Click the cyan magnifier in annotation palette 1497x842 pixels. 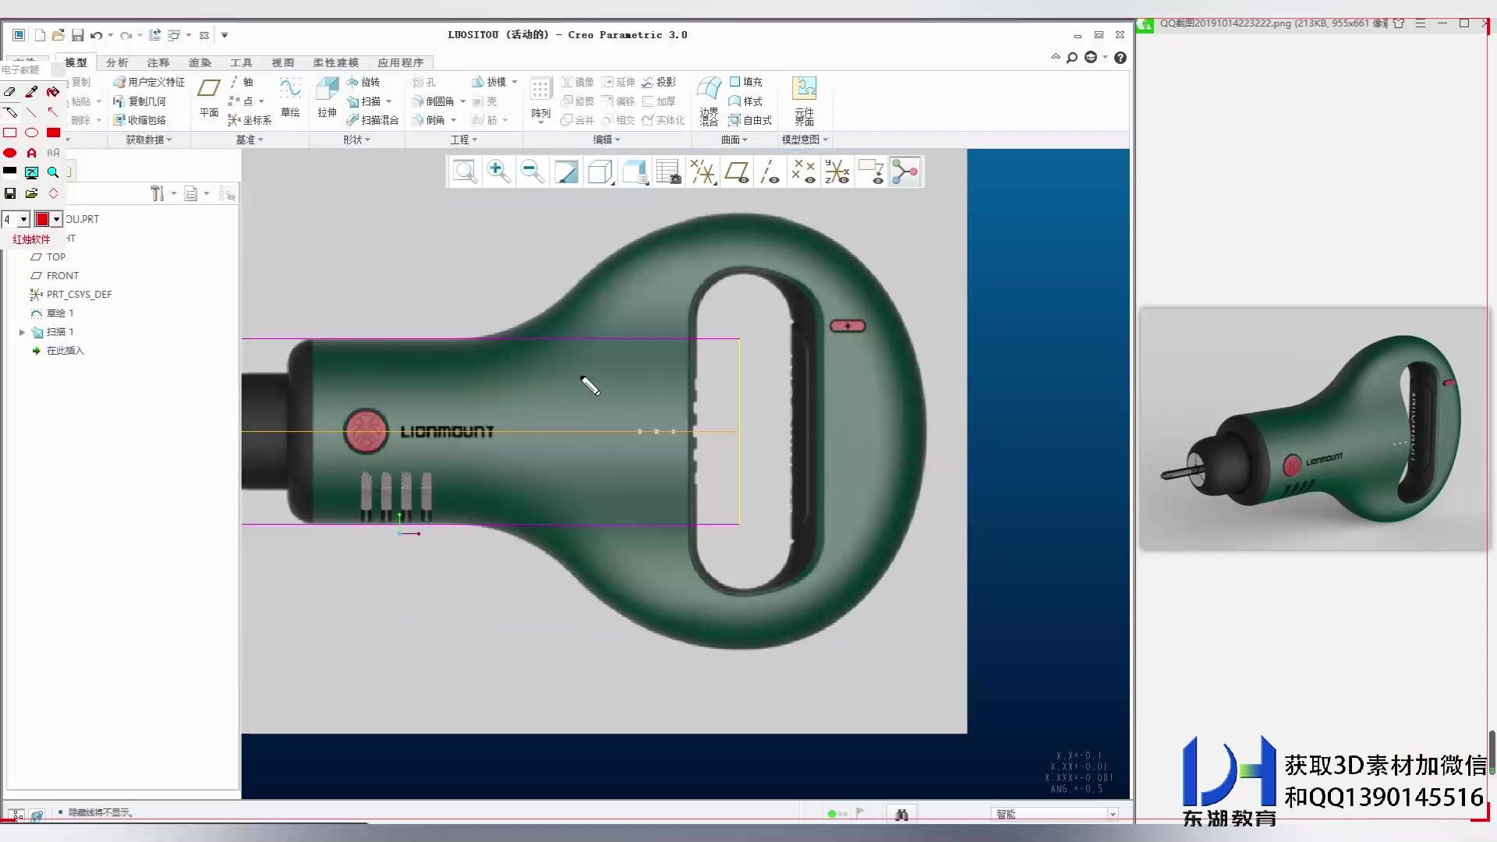click(53, 172)
